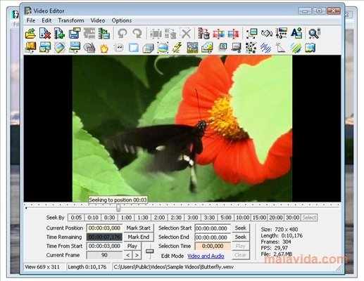Open the Options menu
The image size is (364, 281).
tap(122, 20)
